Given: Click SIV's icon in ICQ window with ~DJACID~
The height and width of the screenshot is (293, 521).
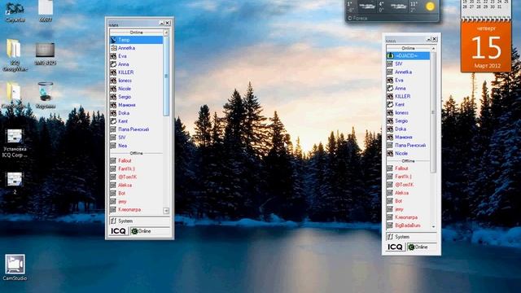Looking at the screenshot, I should 390,63.
